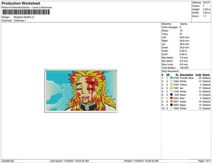Click the tan thread color swatch
This screenshot has width=212, height=163.
point(171,88)
